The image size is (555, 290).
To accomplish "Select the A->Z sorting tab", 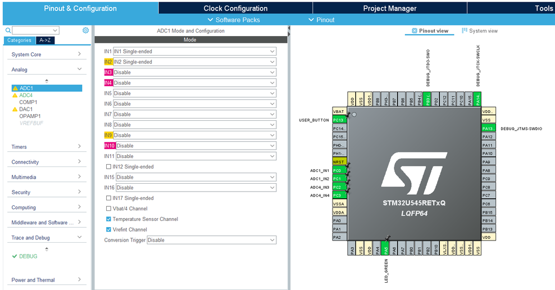I will (45, 41).
